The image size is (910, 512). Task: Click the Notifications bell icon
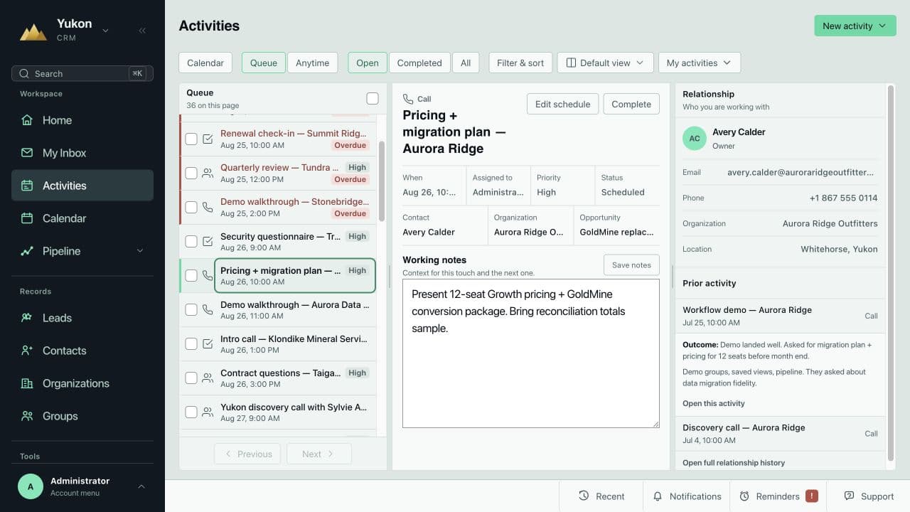click(x=658, y=496)
